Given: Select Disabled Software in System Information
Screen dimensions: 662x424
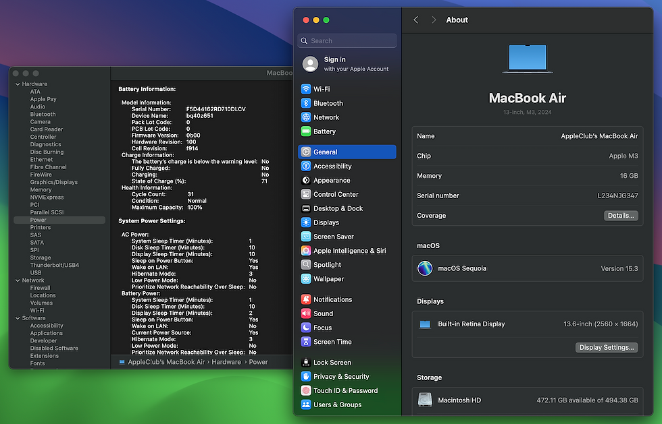Looking at the screenshot, I should 54,348.
